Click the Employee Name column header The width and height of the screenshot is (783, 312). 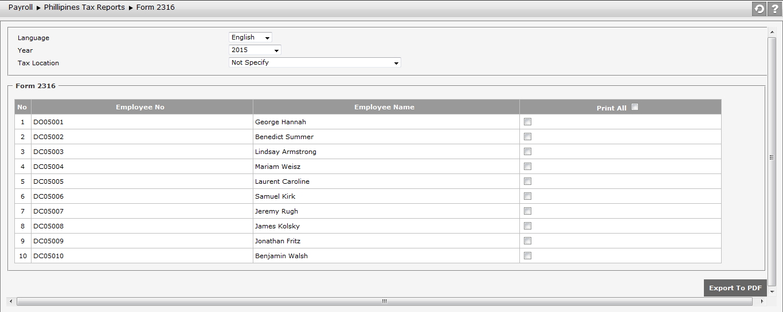[384, 107]
